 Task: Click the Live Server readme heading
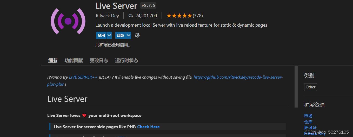point(67,99)
